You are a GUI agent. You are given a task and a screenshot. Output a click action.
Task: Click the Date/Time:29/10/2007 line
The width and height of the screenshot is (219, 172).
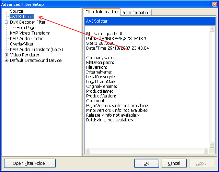point(117,48)
